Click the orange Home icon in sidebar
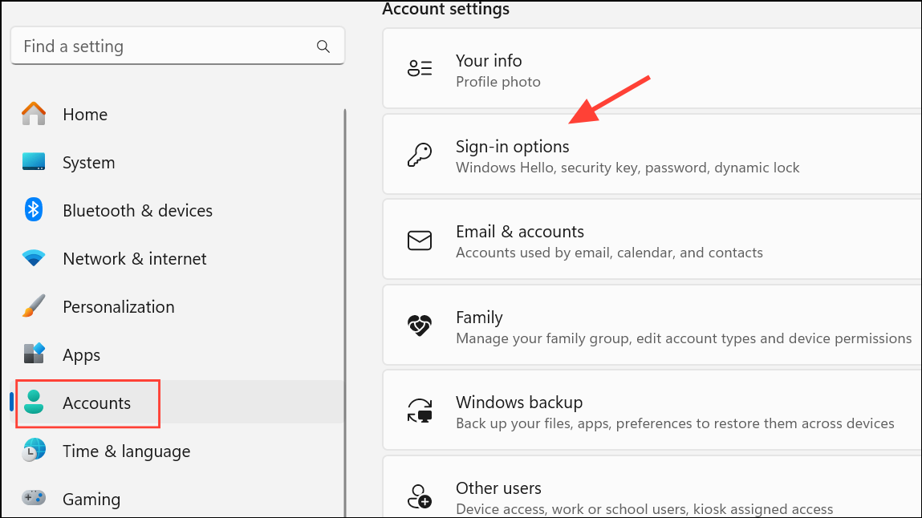 (34, 114)
